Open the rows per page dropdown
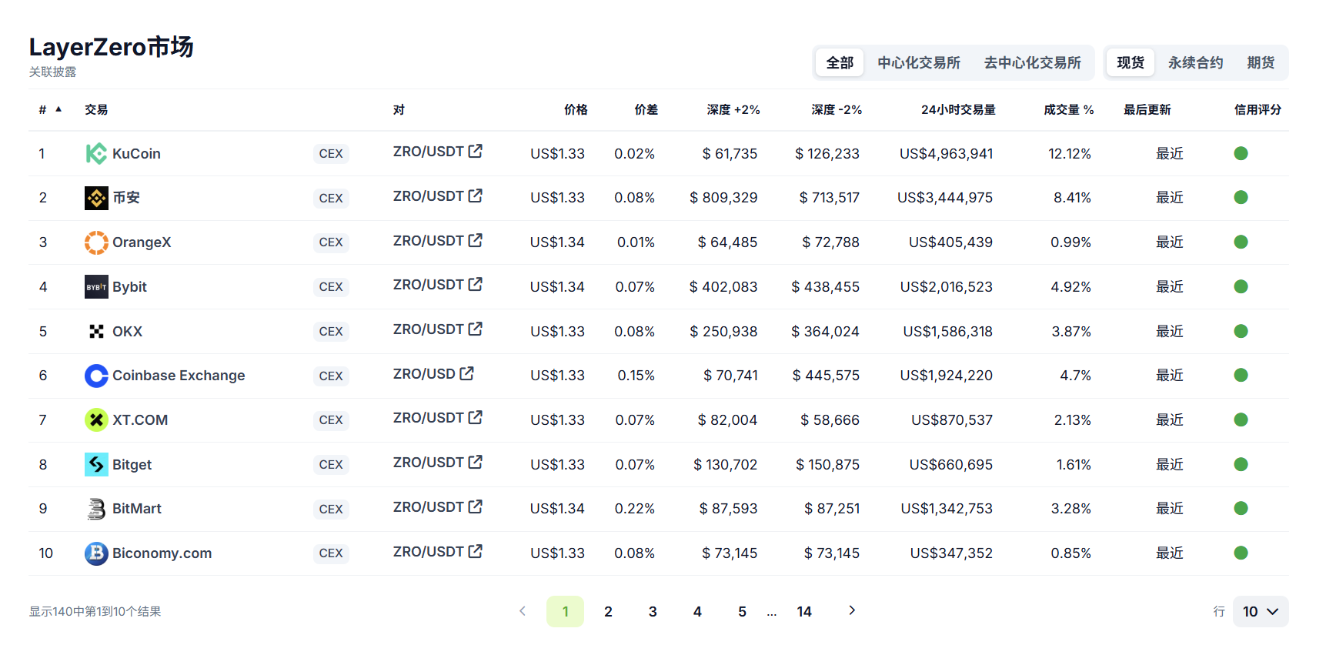The image size is (1326, 645). (1260, 611)
